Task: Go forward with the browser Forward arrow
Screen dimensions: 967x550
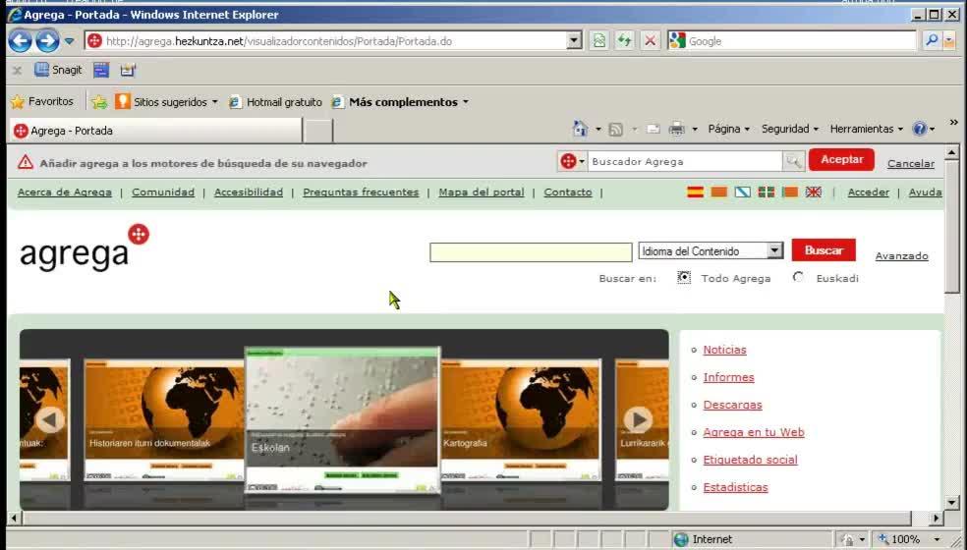Action: pos(47,41)
